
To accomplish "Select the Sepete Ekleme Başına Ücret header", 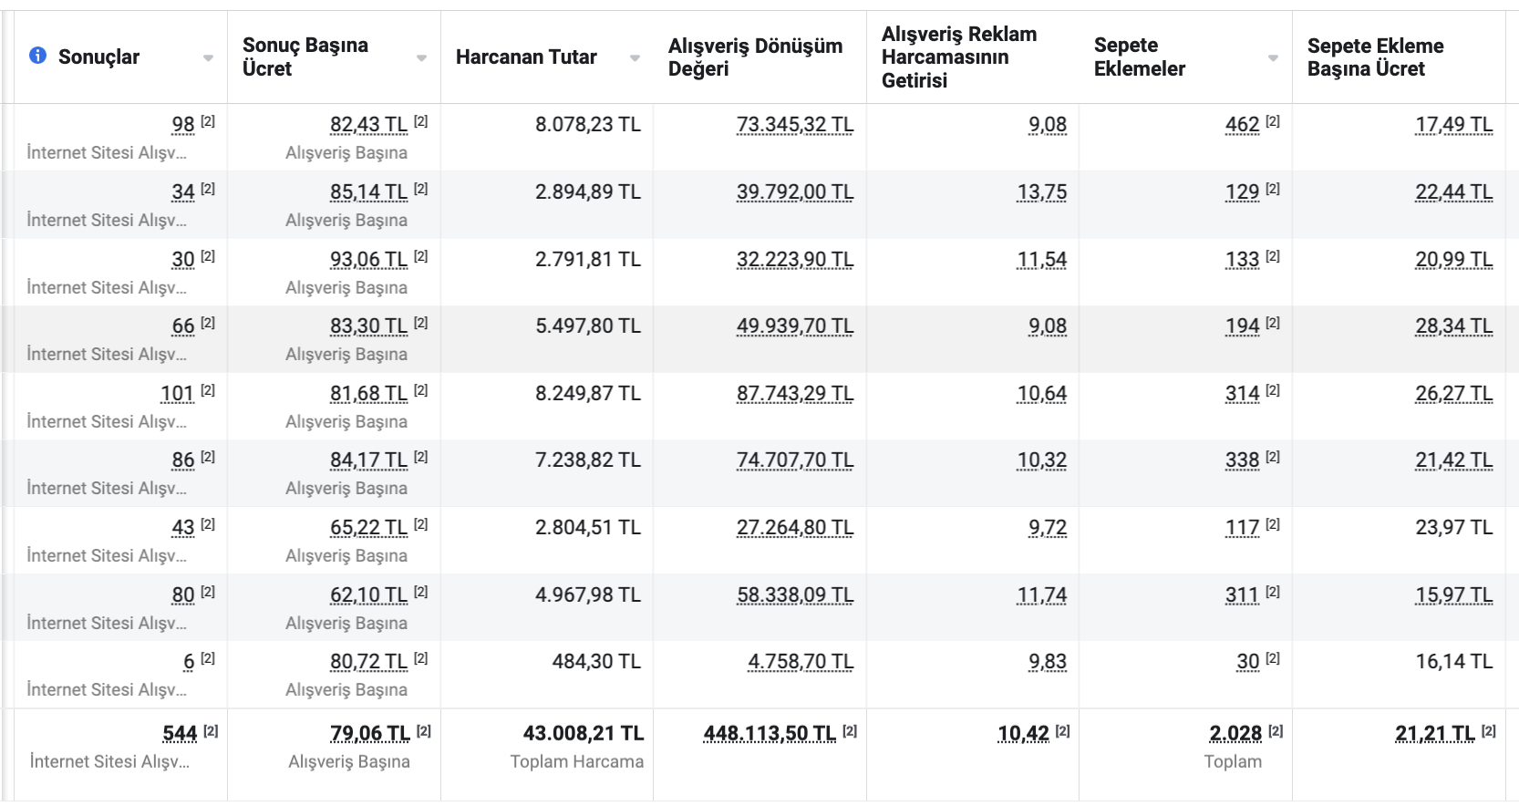I will pyautogui.click(x=1375, y=57).
